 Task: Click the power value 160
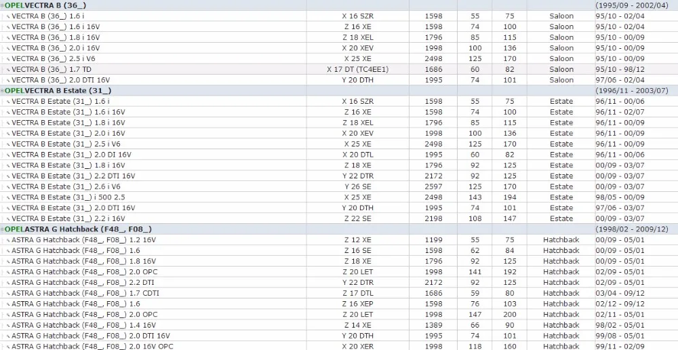[x=510, y=346]
